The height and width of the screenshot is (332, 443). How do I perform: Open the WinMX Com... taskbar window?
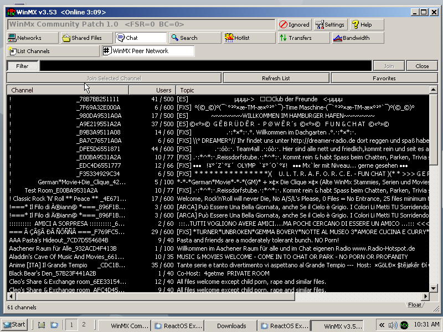(x=125, y=326)
